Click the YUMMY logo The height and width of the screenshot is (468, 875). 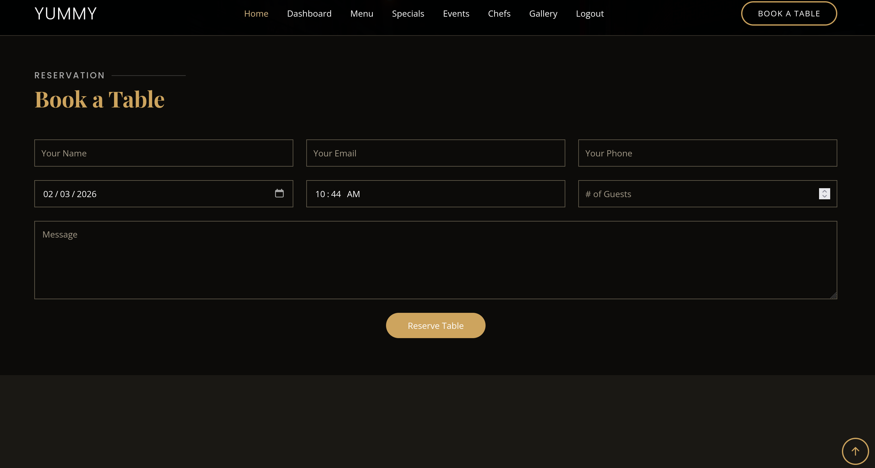66,14
